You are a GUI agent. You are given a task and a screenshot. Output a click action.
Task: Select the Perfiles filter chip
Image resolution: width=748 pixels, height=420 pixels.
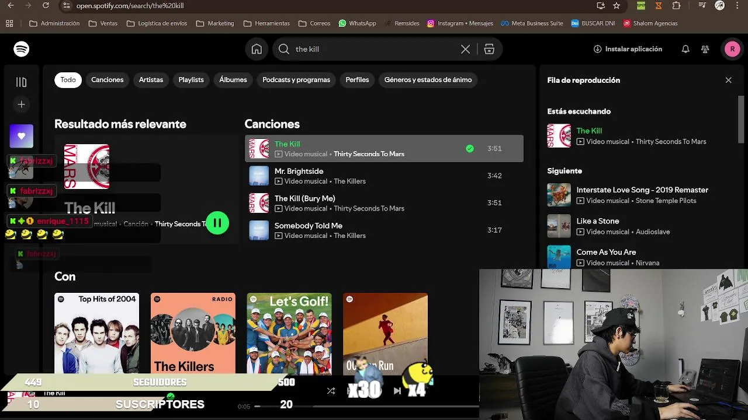357,80
